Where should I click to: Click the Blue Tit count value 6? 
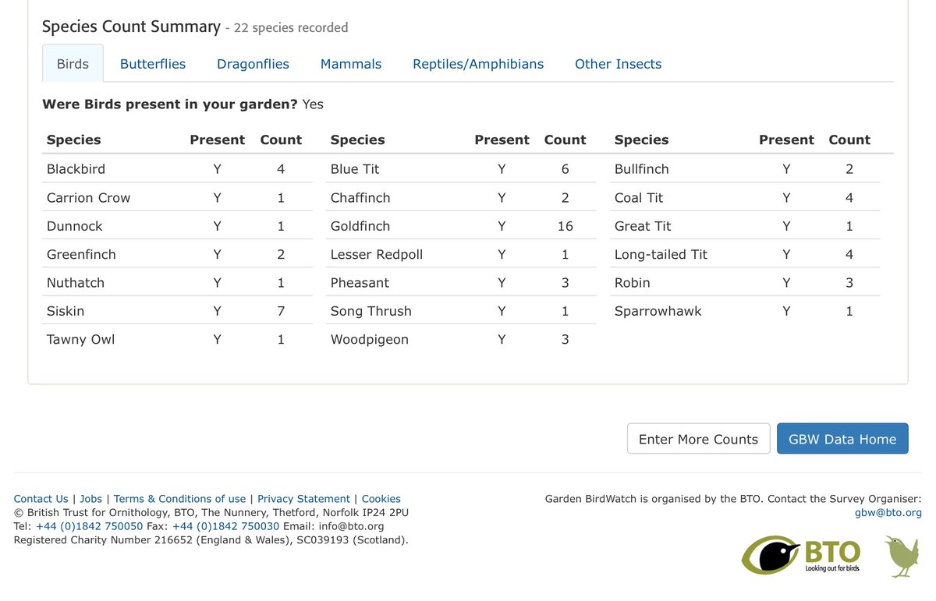point(565,169)
